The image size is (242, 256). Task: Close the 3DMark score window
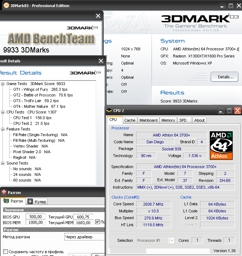pos(98,16)
